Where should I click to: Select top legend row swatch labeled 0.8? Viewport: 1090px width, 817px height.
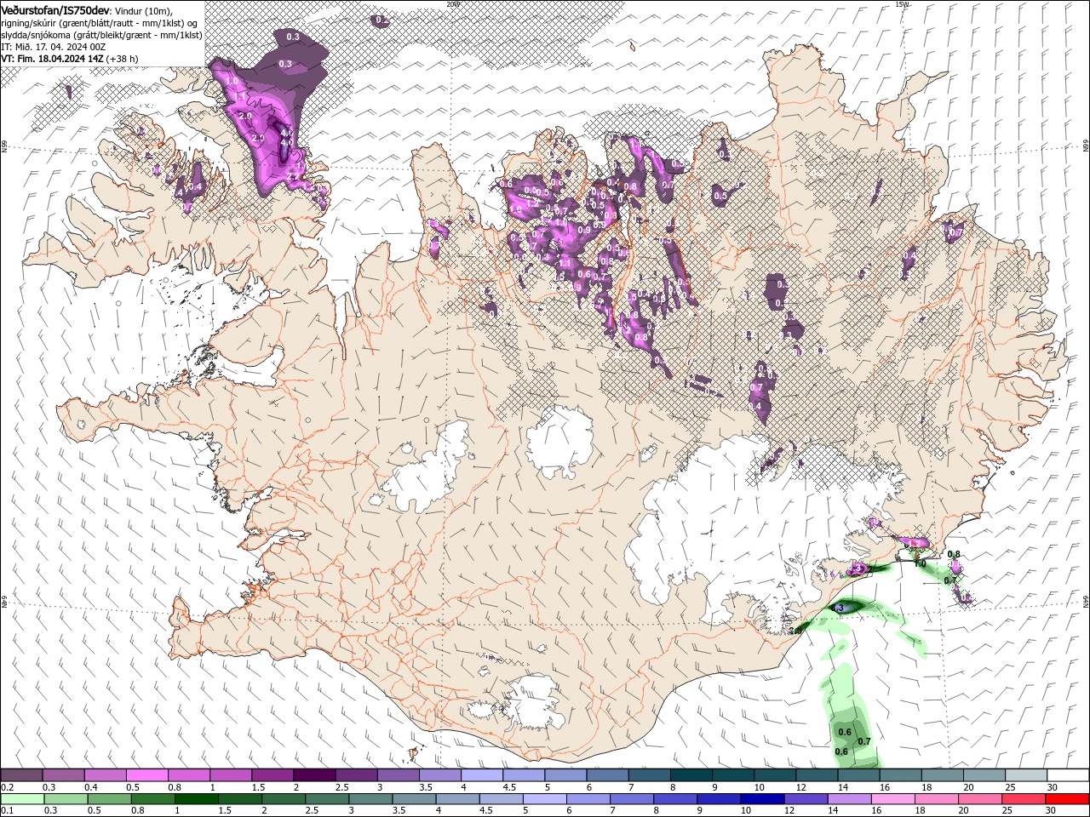coord(189,775)
